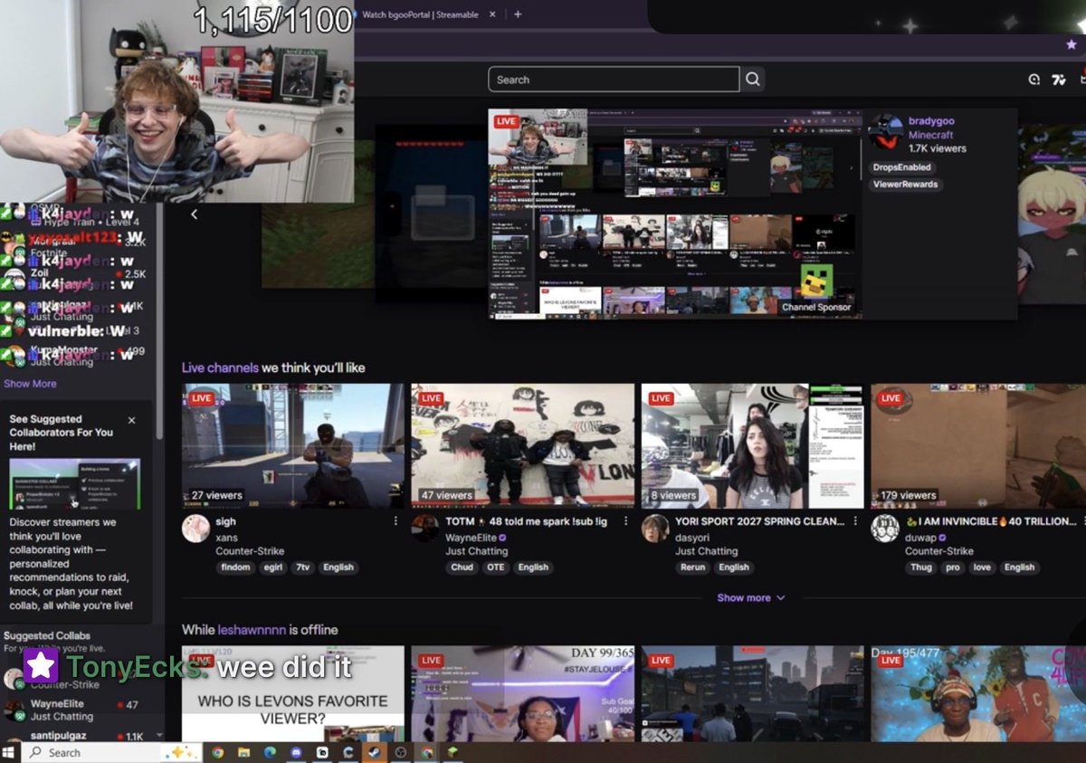
Task: Go to previous stream in featured carousel
Action: [x=194, y=215]
